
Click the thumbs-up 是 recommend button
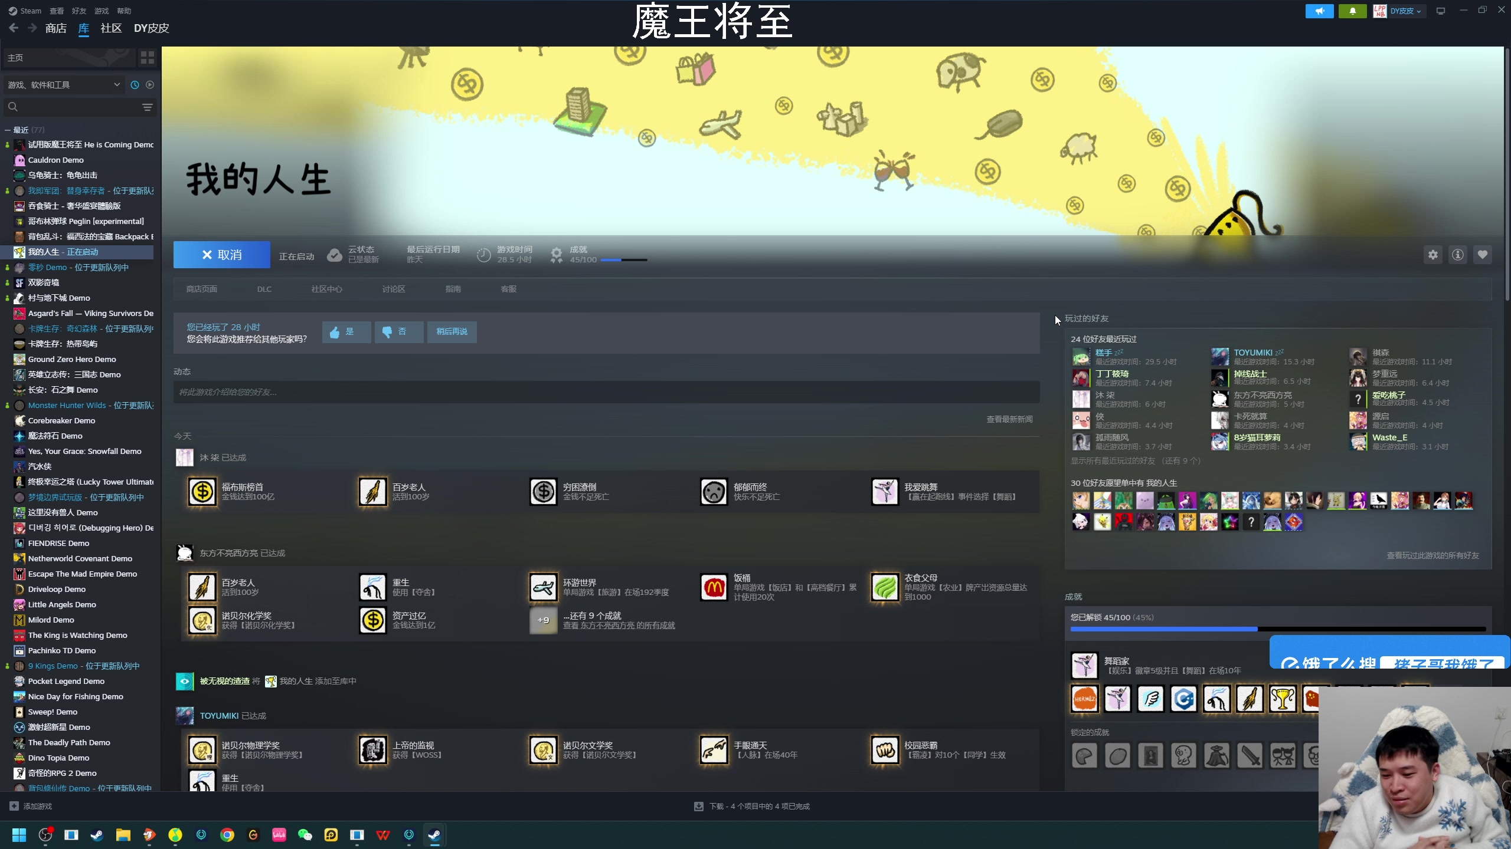click(x=346, y=332)
